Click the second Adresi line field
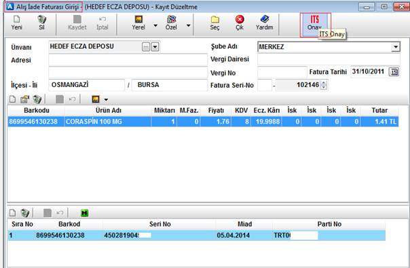This screenshot has width=410, height=268. 128,73
